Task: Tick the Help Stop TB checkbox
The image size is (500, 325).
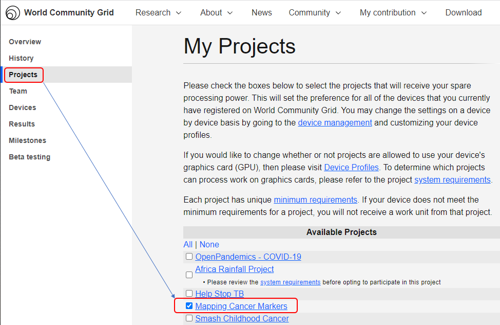Action: click(x=189, y=294)
